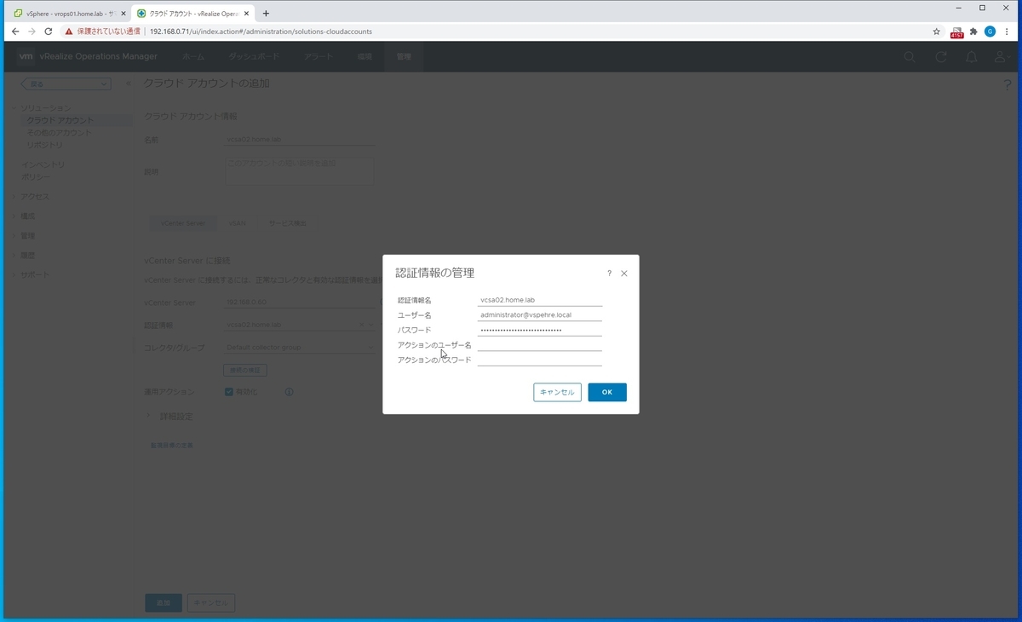
Task: Click the header search magnifier icon
Action: (910, 57)
